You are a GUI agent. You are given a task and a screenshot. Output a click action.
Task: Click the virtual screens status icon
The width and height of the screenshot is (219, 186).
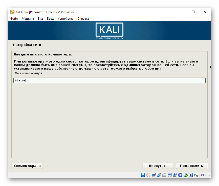pyautogui.click(x=175, y=175)
